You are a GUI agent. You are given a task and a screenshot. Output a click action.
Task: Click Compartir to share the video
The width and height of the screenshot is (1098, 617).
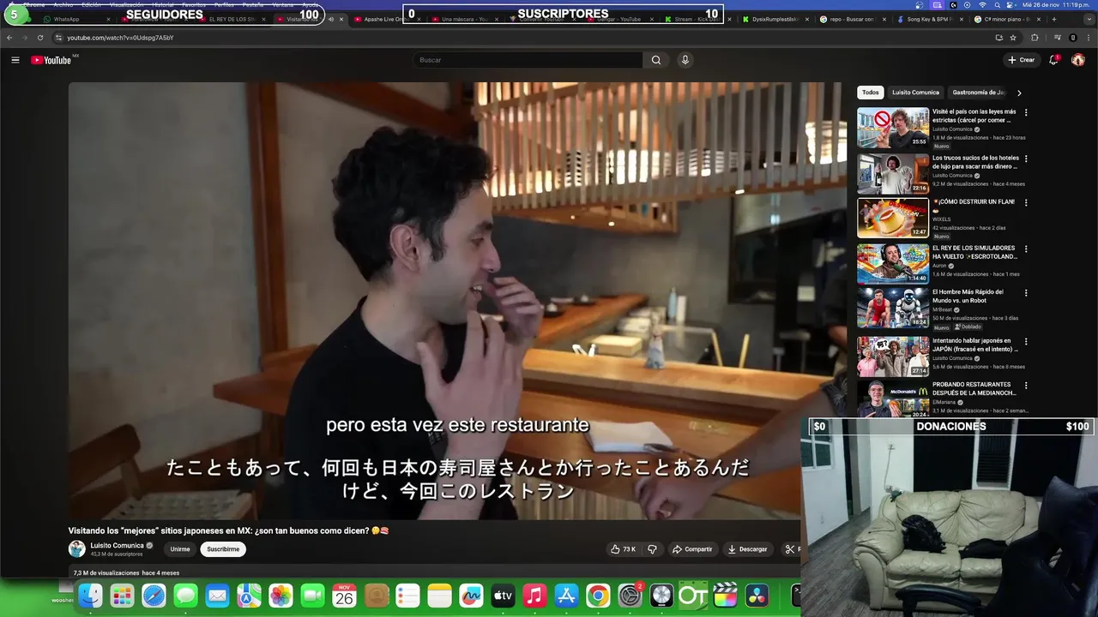[692, 549]
